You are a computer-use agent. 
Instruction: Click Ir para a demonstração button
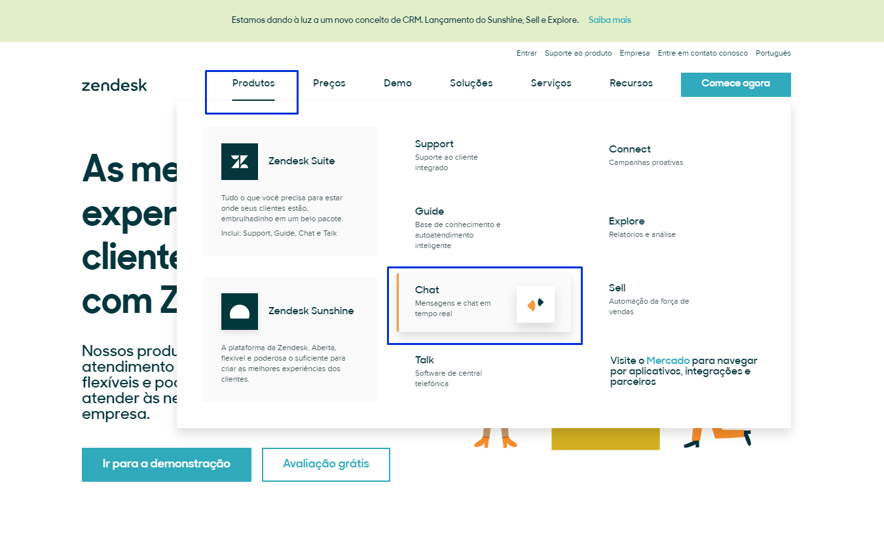[x=166, y=465]
